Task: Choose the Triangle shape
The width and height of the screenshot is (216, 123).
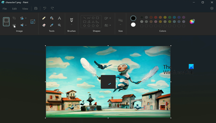Action: [x=93, y=22]
